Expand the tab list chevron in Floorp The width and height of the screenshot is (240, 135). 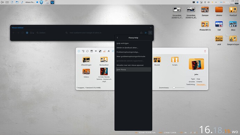pos(151,28)
